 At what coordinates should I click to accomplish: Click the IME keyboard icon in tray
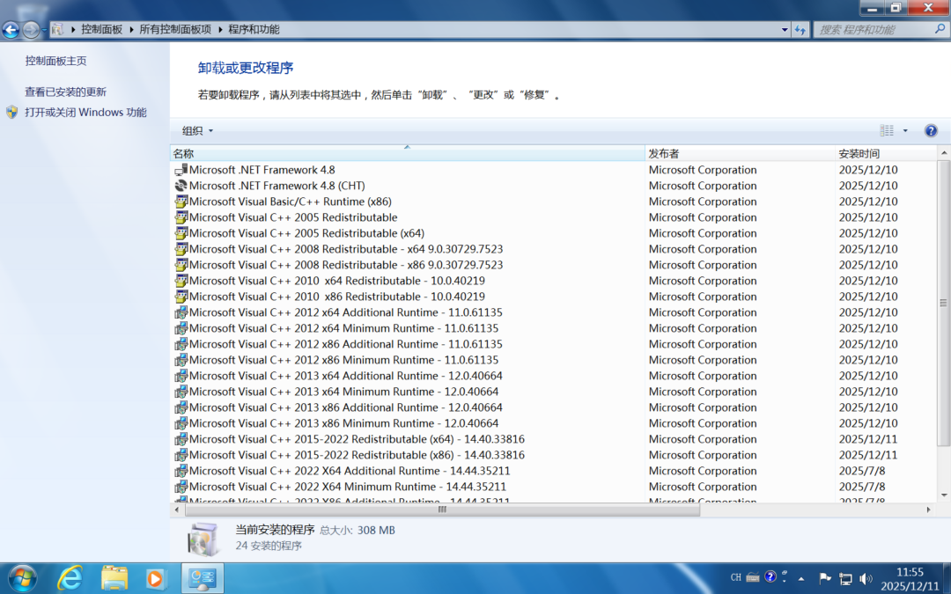753,577
